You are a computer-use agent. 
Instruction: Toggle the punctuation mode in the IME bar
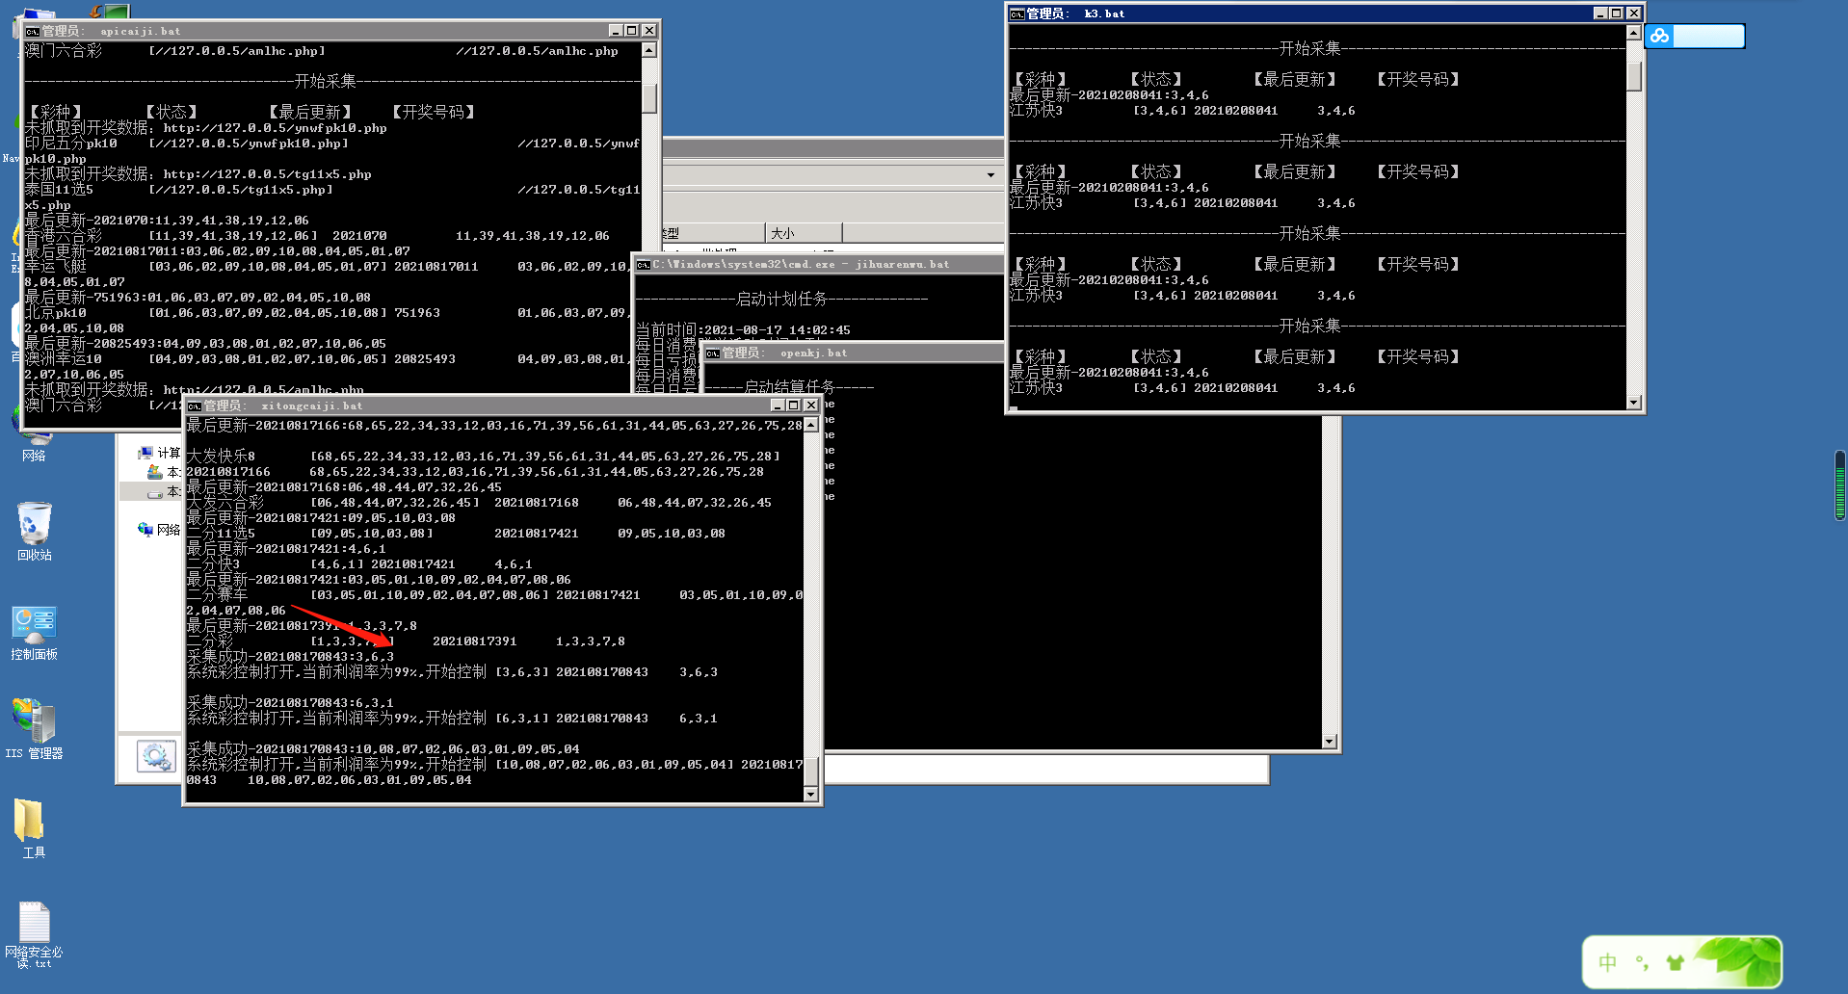pos(1641,962)
